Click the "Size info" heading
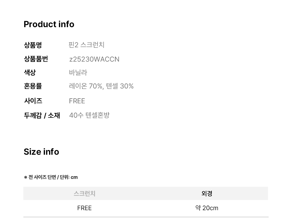The image size is (292, 223). coord(41,152)
